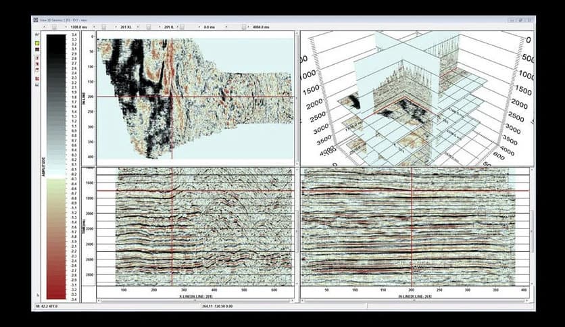Click the start-time slider thumb left of 0.0 ms

[182, 27]
